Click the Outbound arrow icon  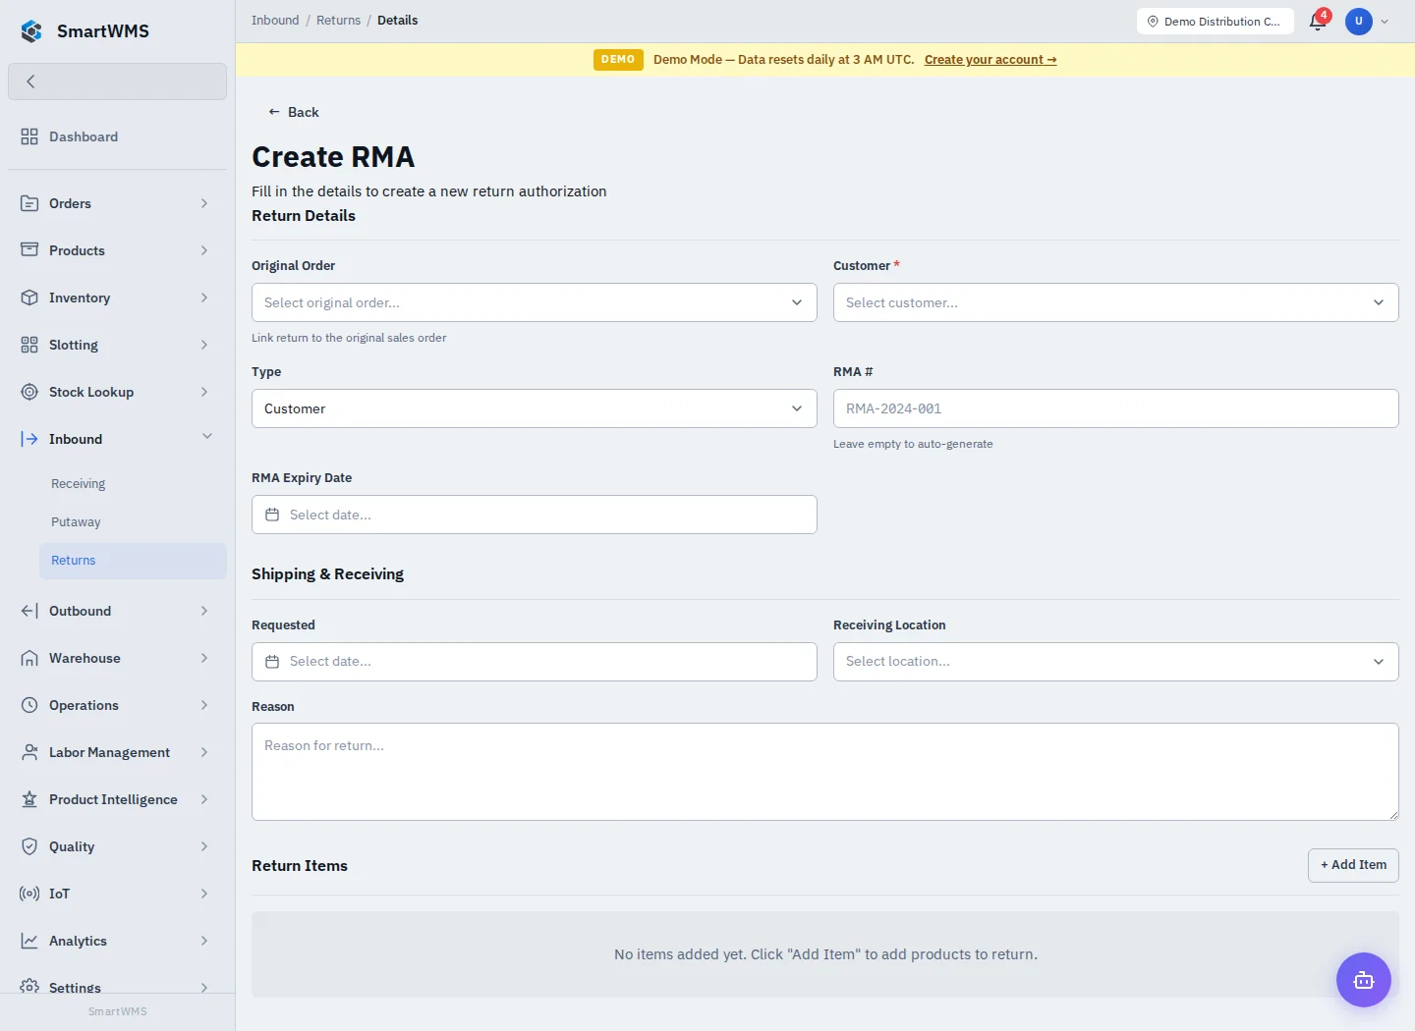pos(29,611)
